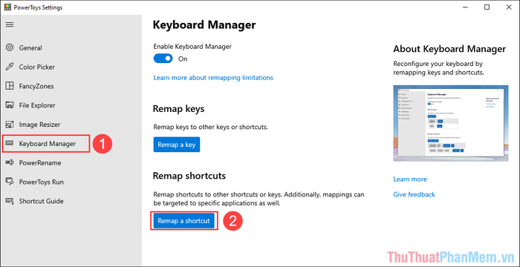Click the File Explorer sidebar icon
Viewport: 520px width, 267px height.
[x=10, y=105]
